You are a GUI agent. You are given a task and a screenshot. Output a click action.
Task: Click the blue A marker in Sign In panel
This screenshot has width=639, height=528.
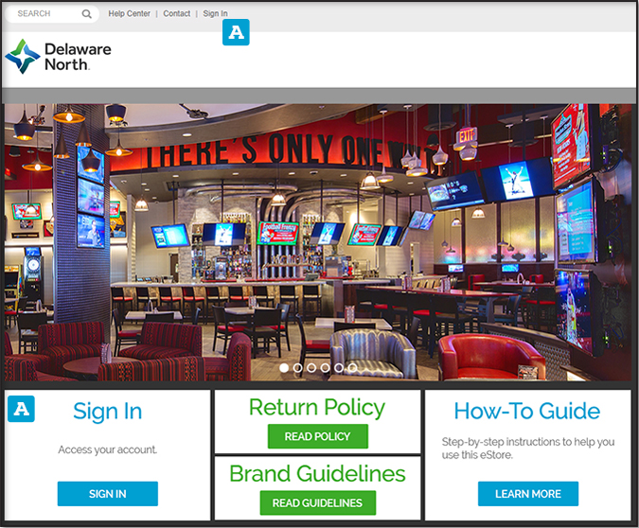coord(21,409)
